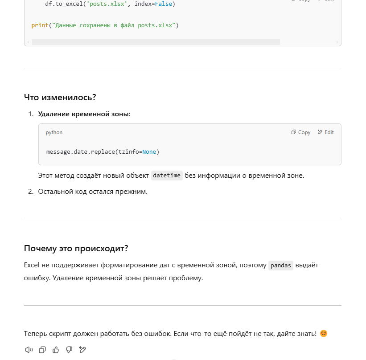The width and height of the screenshot is (366, 360).
Task: Click the pencil-with-sparkle edit icon
Action: 82,350
